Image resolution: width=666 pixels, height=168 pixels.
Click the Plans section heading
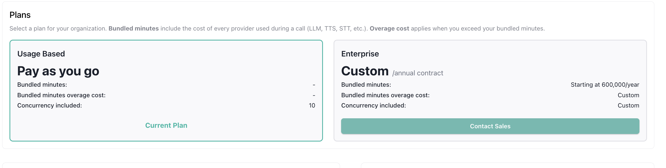coord(20,15)
